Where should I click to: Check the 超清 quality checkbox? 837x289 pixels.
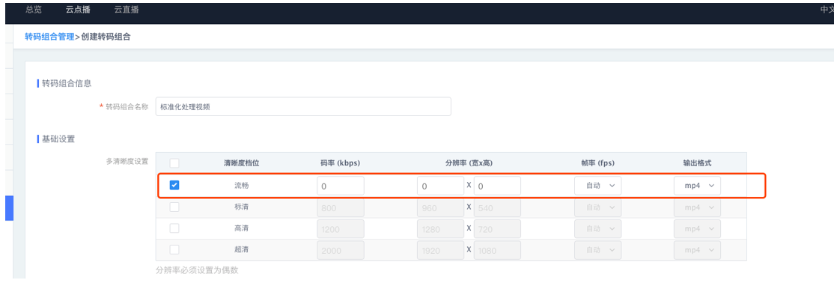click(174, 250)
